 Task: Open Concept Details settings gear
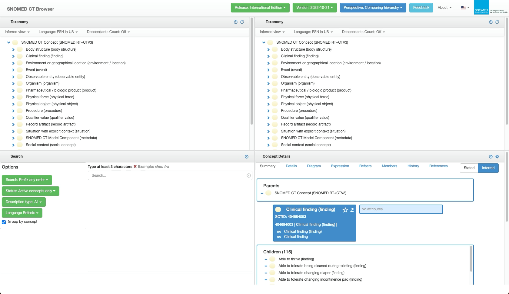(x=497, y=157)
